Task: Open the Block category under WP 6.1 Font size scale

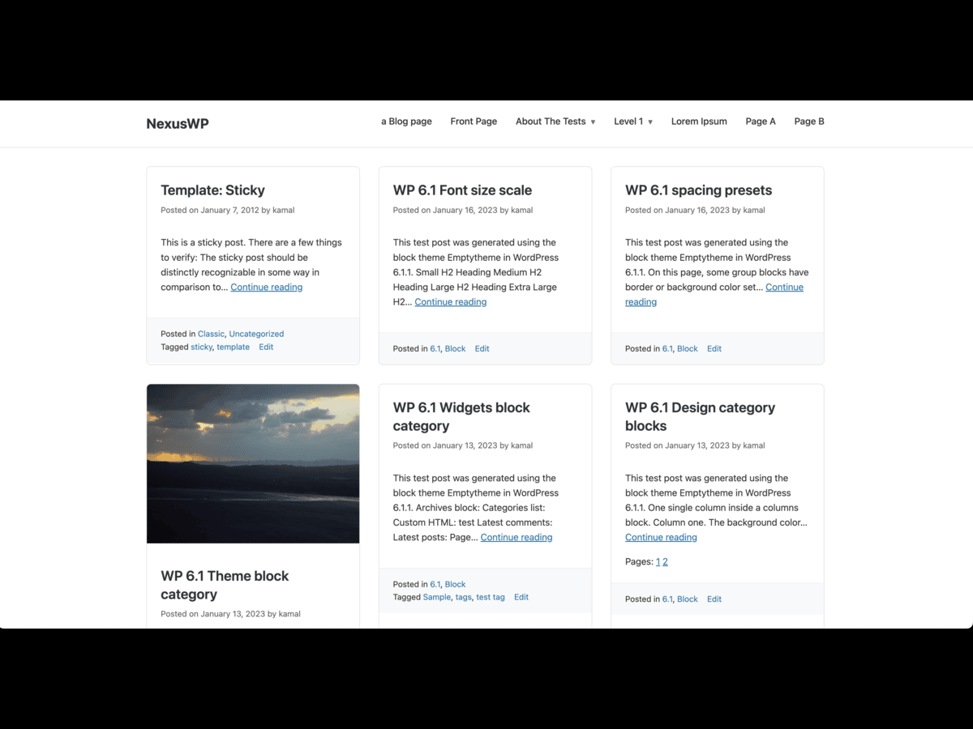Action: [455, 348]
